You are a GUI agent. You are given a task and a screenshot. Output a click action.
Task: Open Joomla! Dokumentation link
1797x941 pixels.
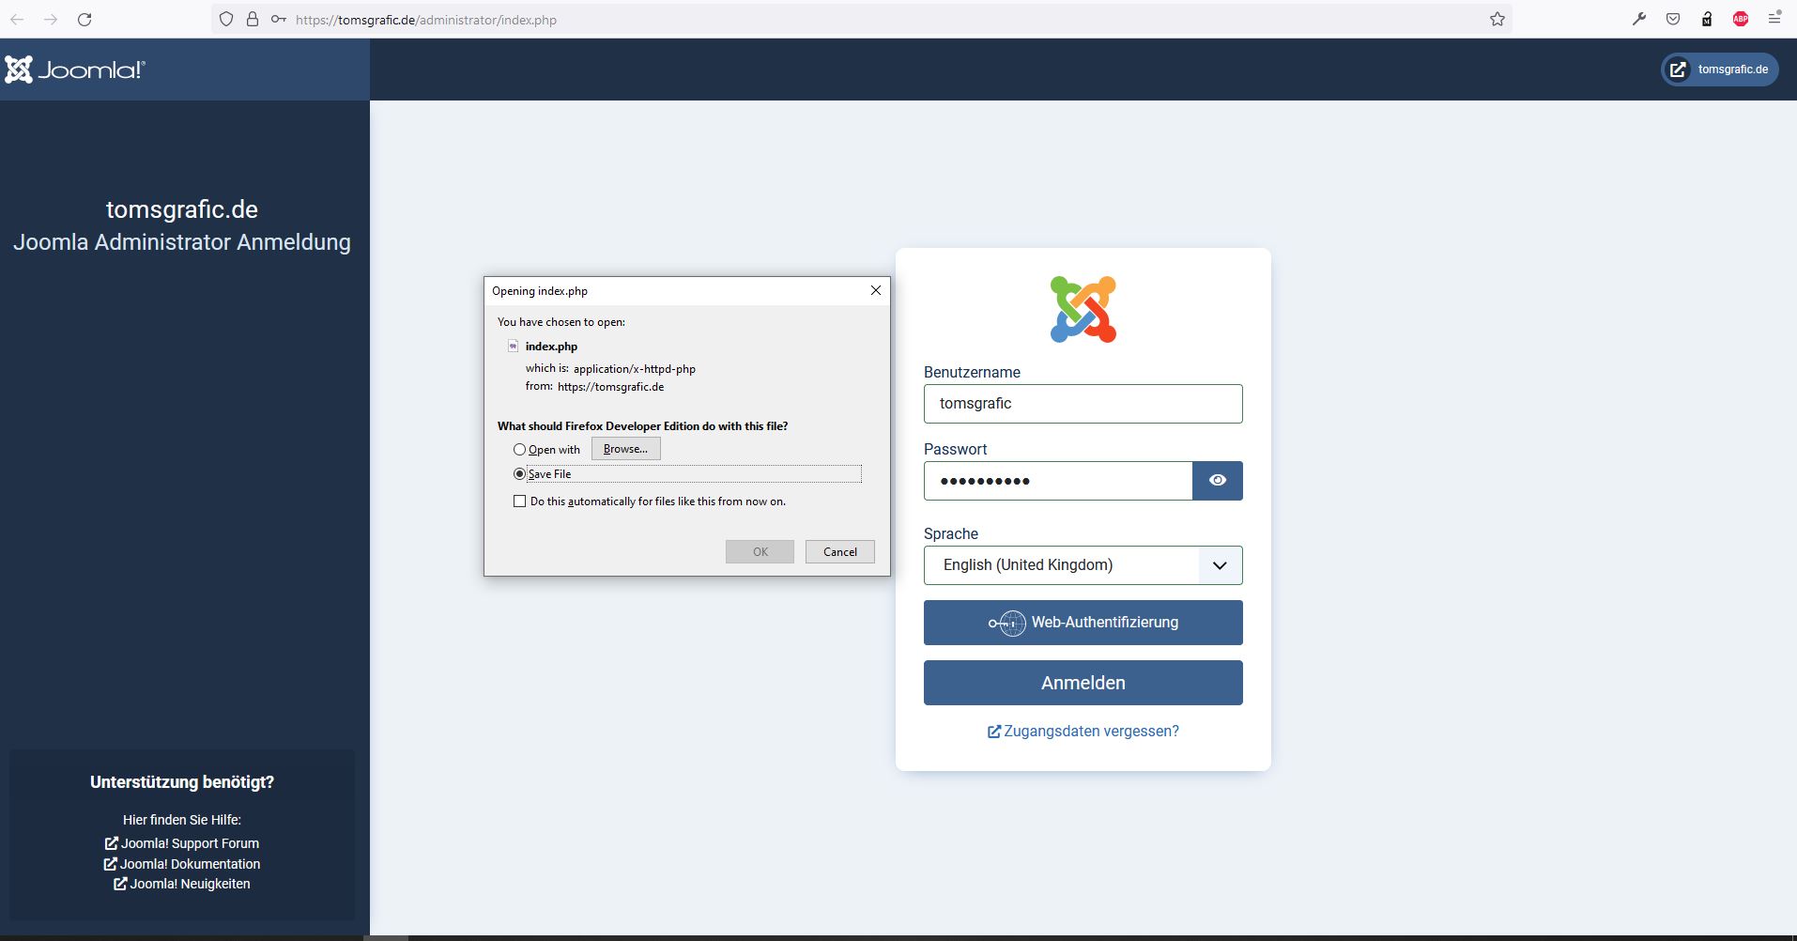(182, 864)
